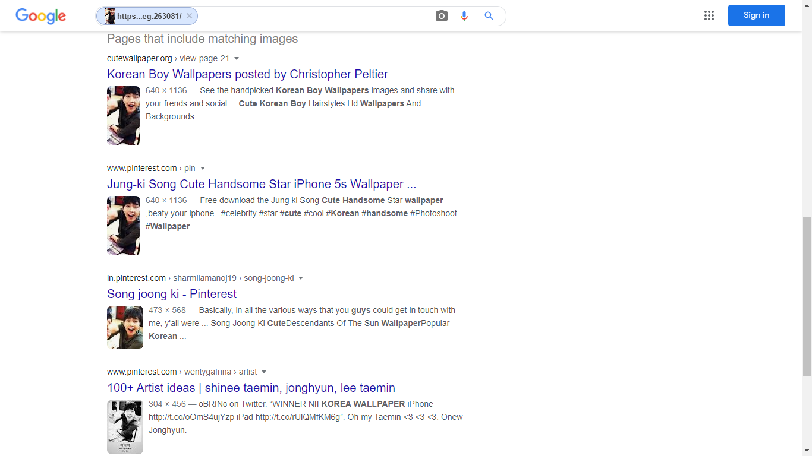Click the uploaded image URL chip
This screenshot has height=456, width=812.
tap(147, 16)
